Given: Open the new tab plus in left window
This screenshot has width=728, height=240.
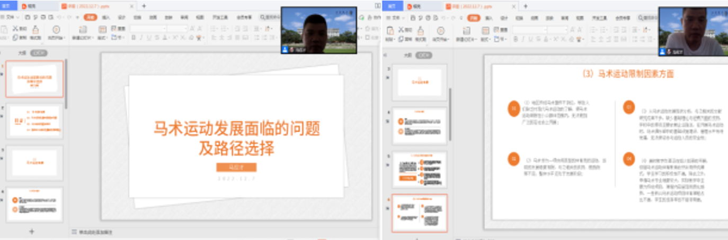Looking at the screenshot, I should point(144,6).
